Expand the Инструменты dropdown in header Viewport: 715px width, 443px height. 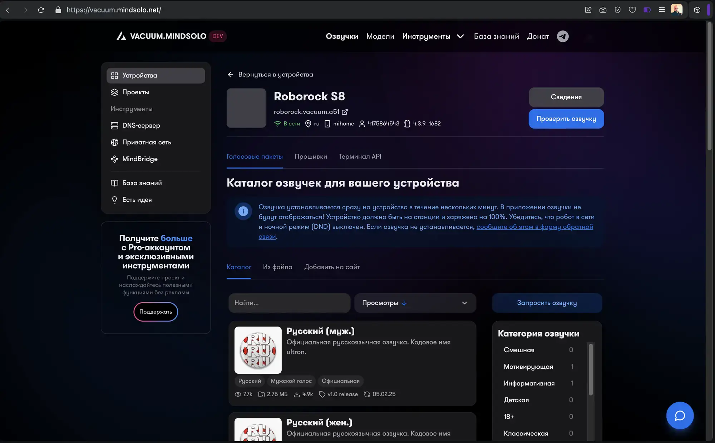433,36
